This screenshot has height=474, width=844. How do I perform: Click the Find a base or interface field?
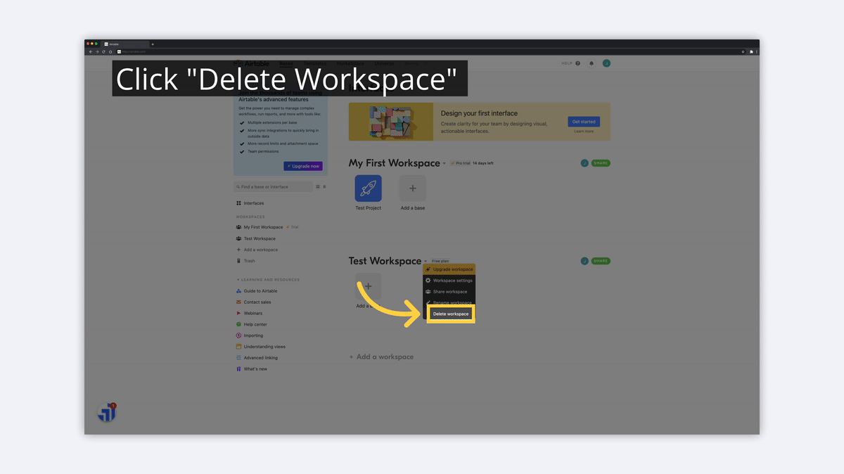274,187
